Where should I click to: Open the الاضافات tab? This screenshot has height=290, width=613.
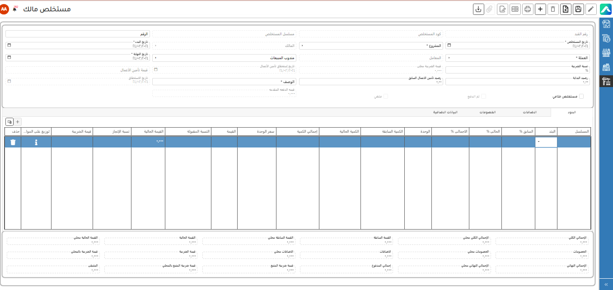529,112
